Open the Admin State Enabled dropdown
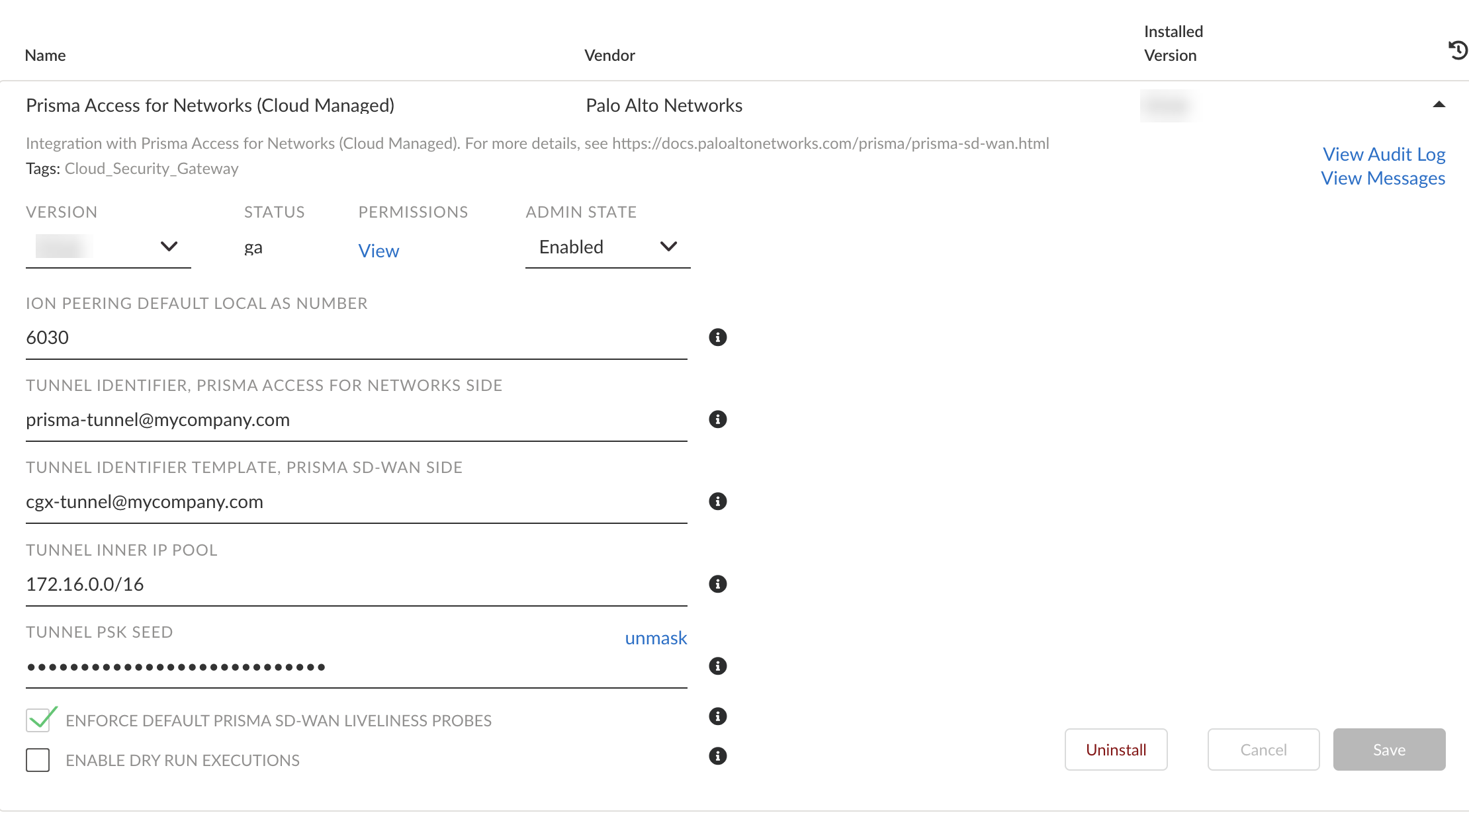The height and width of the screenshot is (813, 1469). (607, 247)
